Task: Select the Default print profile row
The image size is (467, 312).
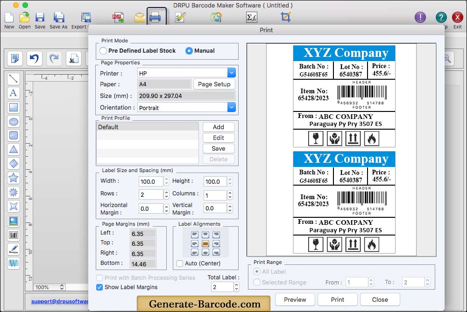Action: (x=148, y=127)
